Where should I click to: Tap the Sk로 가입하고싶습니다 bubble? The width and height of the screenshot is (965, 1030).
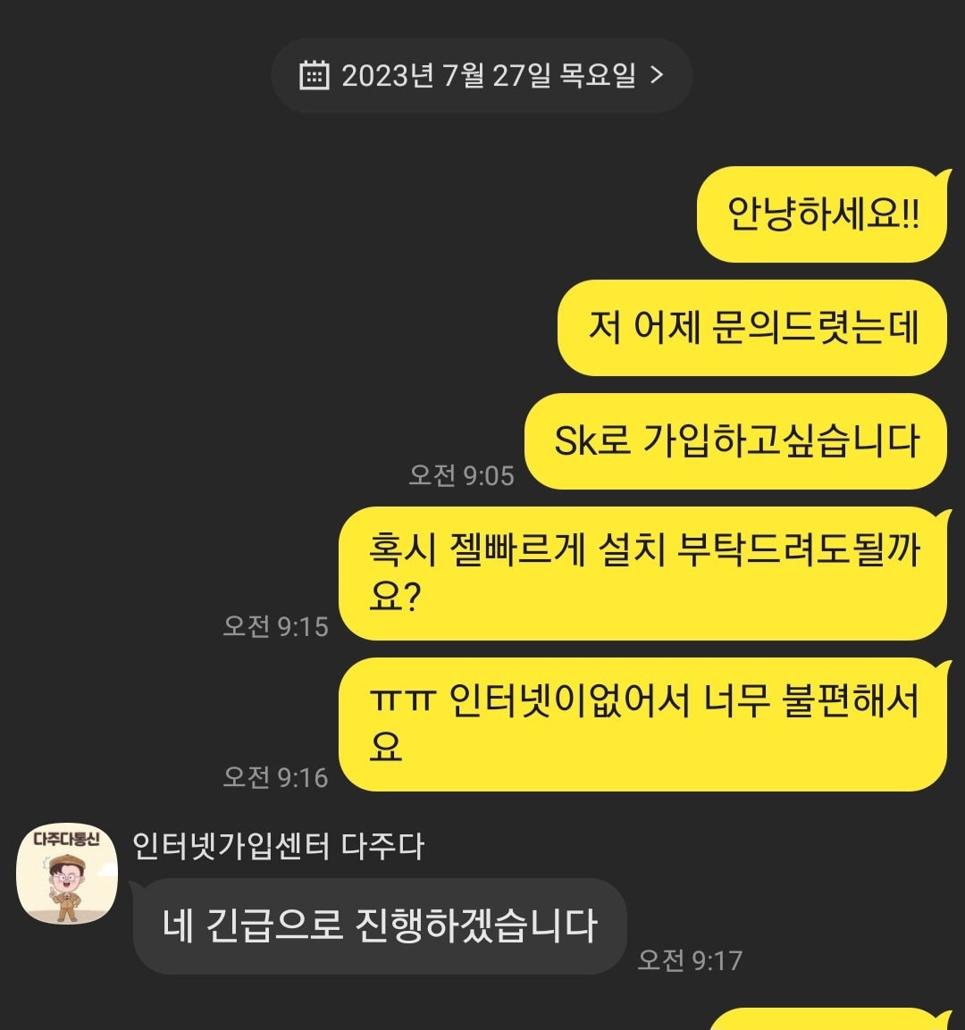coord(735,441)
